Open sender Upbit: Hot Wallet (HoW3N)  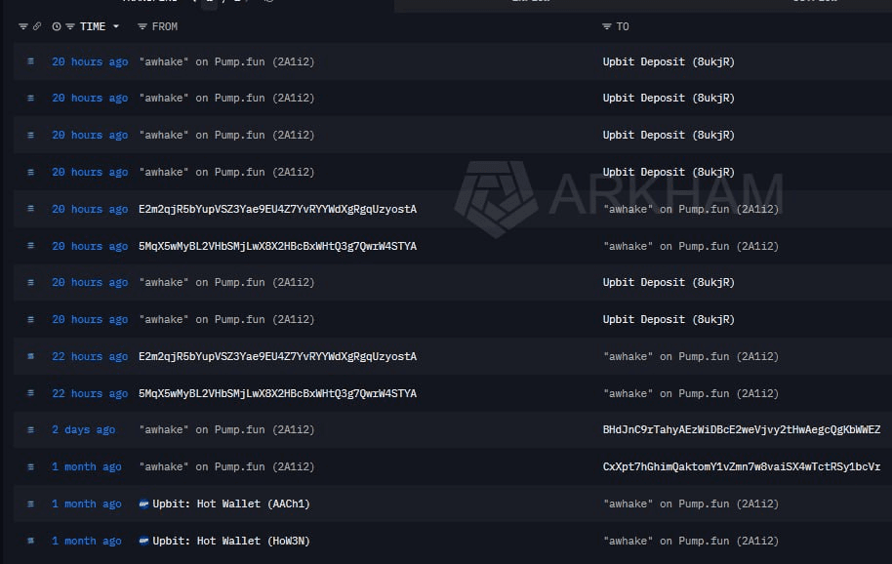[231, 541]
